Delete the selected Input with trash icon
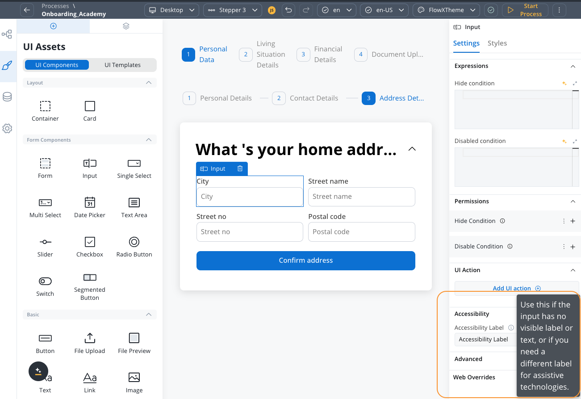 240,168
